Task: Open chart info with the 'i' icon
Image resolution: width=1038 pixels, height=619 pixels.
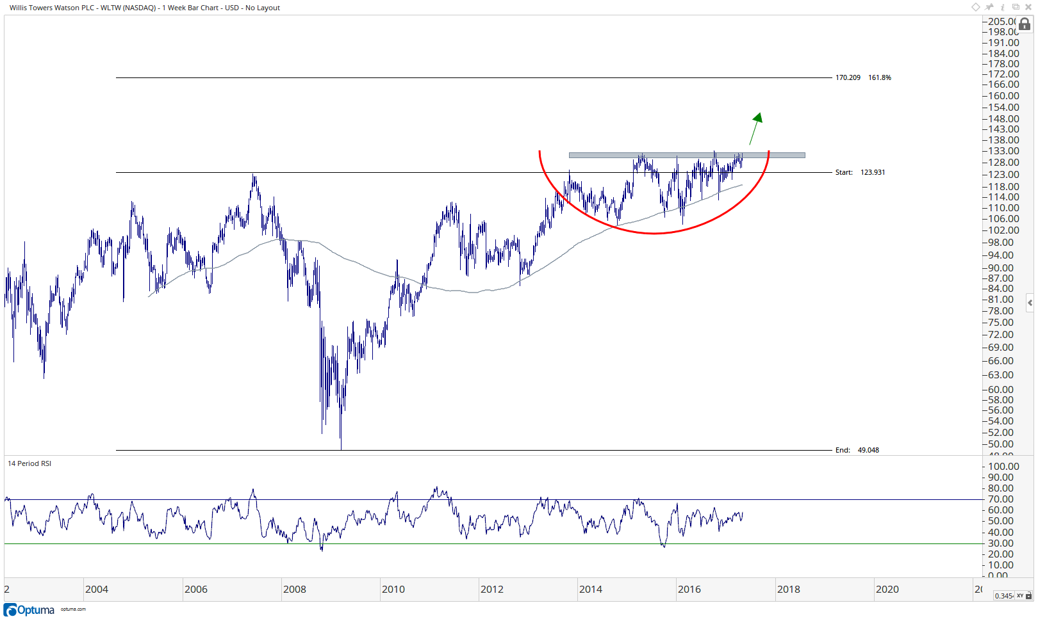Action: click(x=1003, y=7)
